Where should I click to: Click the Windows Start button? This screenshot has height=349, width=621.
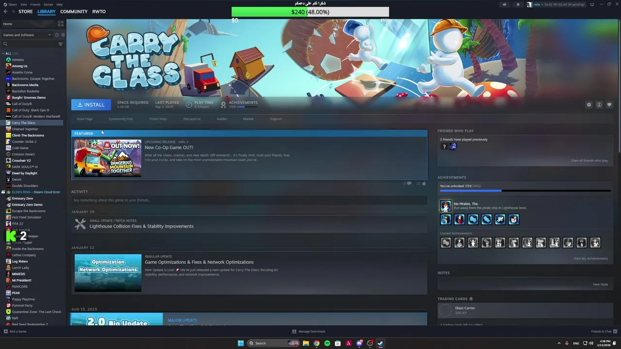point(241,343)
